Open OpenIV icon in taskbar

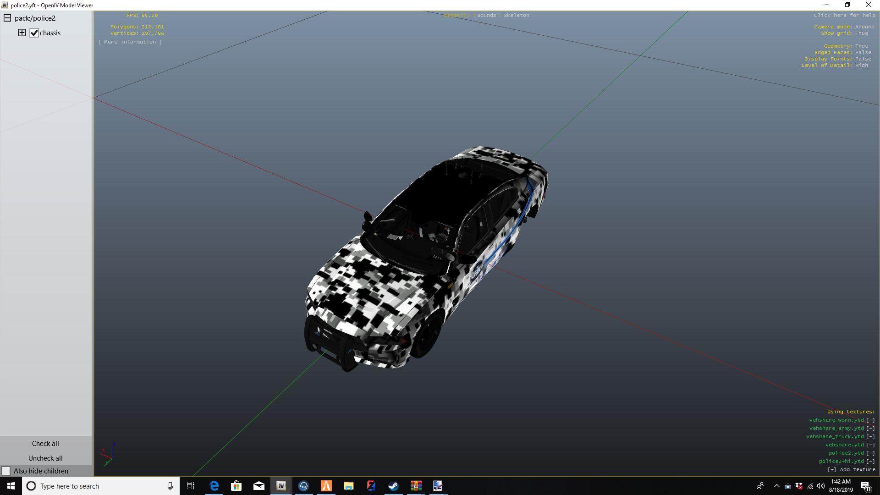(281, 486)
